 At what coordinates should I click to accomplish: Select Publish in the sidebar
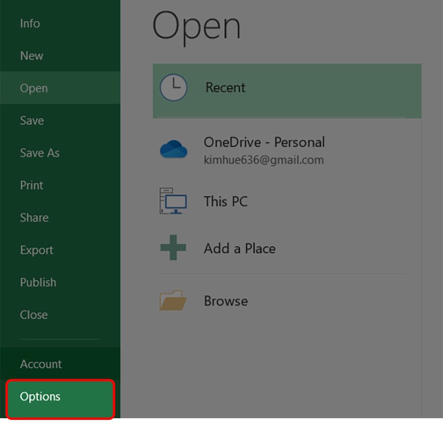click(x=60, y=282)
